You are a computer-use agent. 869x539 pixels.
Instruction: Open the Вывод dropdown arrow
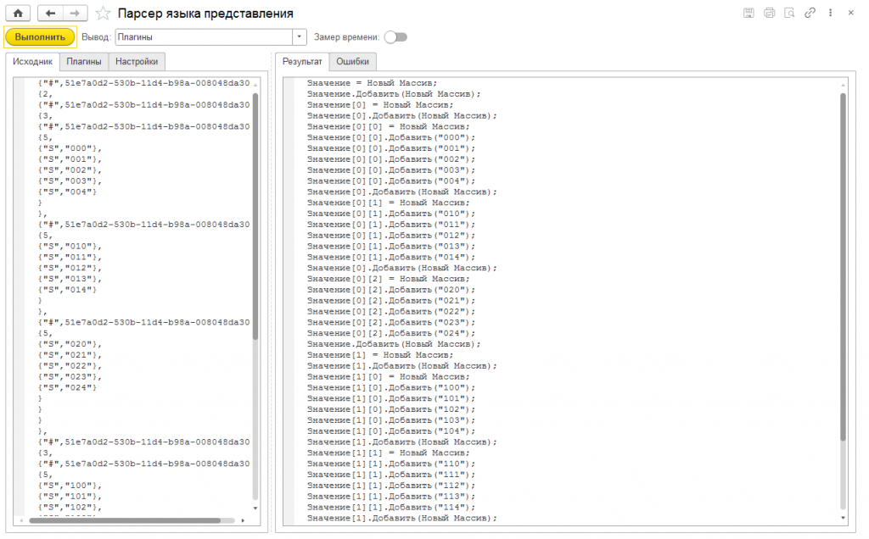click(300, 37)
